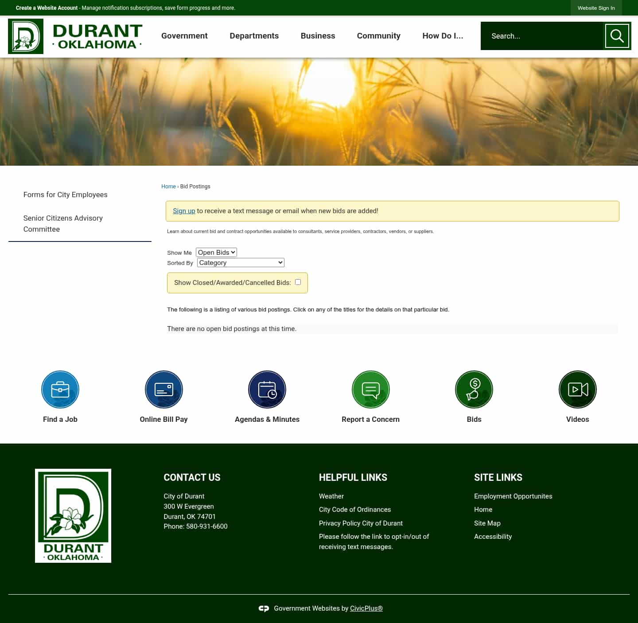Select Departments in the navigation bar
The width and height of the screenshot is (638, 623).
tap(254, 36)
